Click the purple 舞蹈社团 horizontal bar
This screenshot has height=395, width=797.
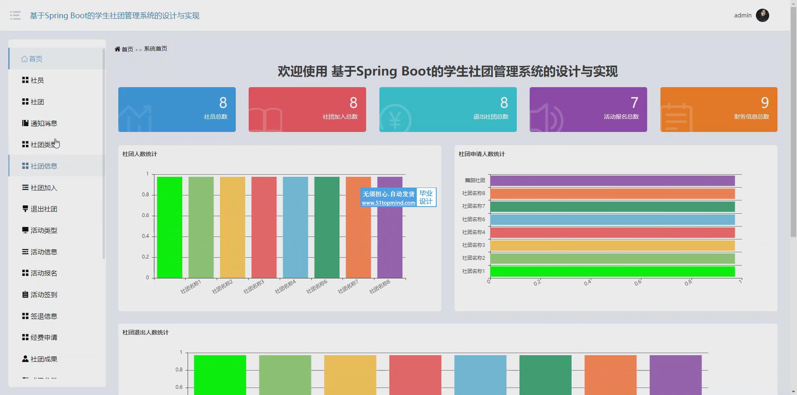click(x=612, y=180)
